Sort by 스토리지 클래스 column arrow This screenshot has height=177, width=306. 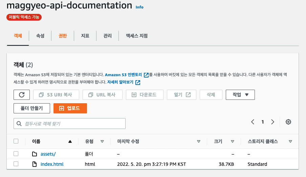(290, 141)
